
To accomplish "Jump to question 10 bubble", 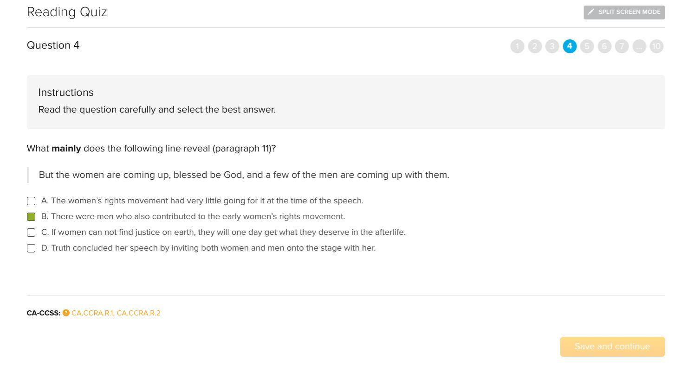I will click(x=656, y=46).
